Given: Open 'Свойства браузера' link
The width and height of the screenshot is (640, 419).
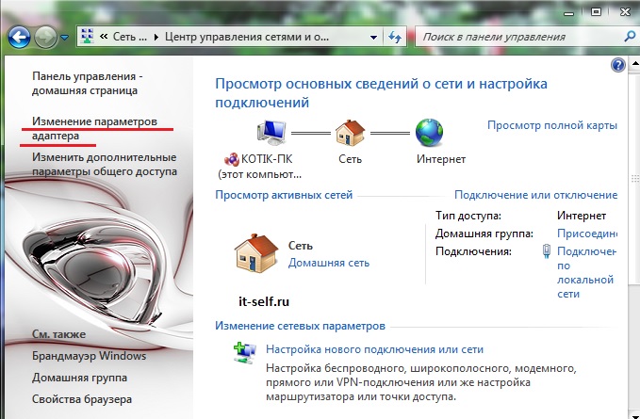Looking at the screenshot, I should click(82, 399).
